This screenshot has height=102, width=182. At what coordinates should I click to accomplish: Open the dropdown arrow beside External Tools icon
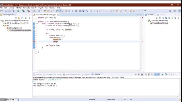click(31, 11)
